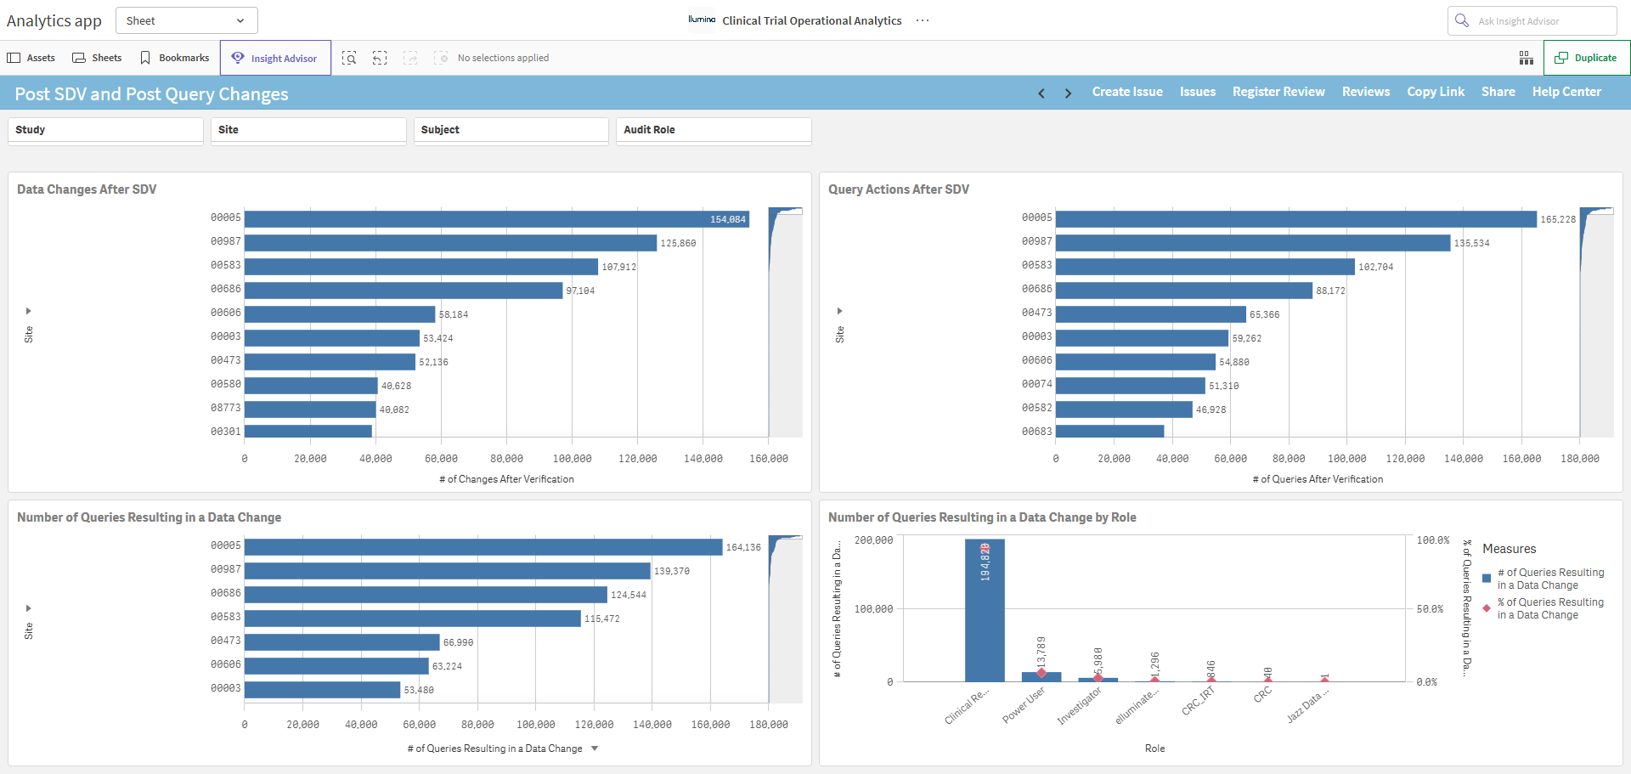Open the Assets panel
Viewport: 1631px width, 774px height.
pos(31,58)
